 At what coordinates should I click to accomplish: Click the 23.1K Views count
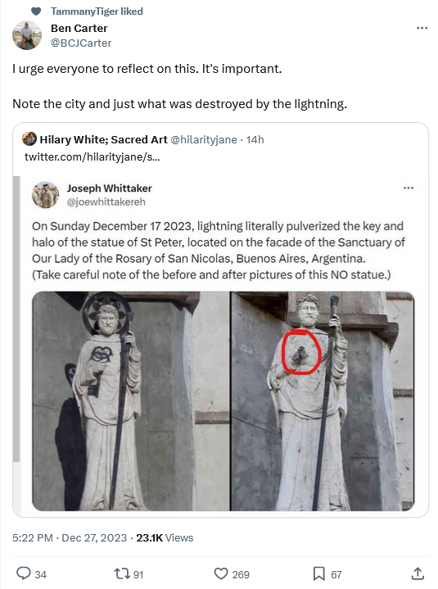click(x=165, y=538)
